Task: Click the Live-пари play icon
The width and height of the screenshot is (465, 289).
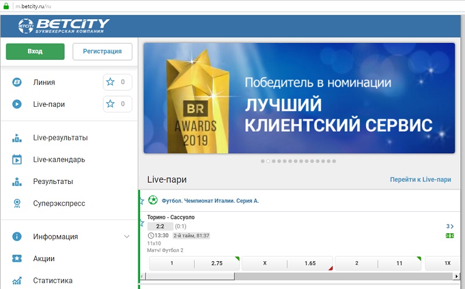Action: 17,104
